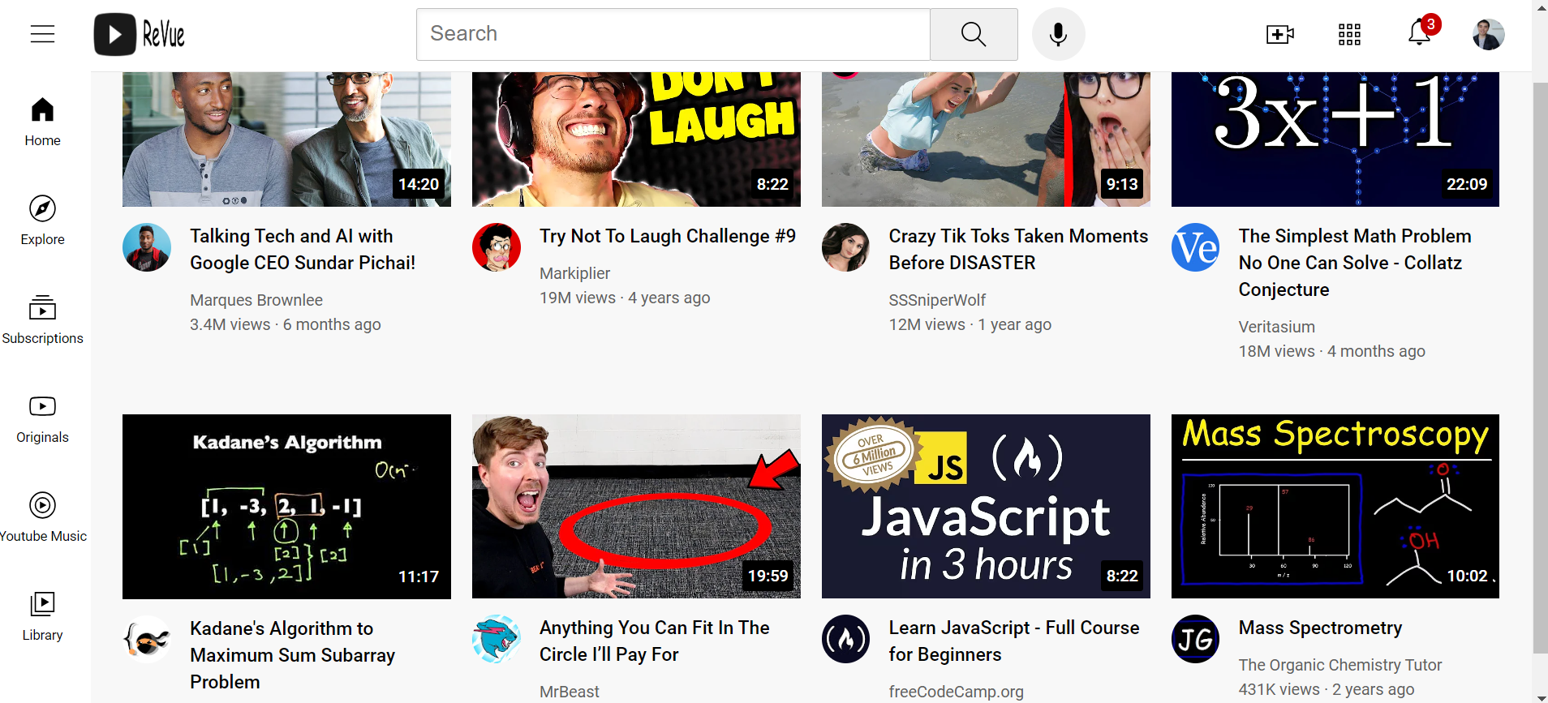Open title Mass Spectrometry
This screenshot has width=1548, height=703.
coord(1320,628)
